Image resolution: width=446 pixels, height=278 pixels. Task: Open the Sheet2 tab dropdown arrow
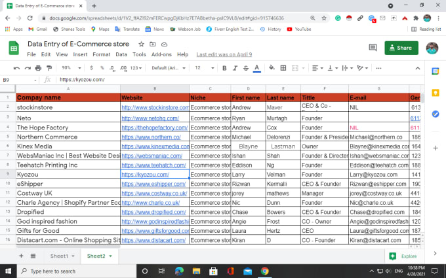pyautogui.click(x=111, y=256)
